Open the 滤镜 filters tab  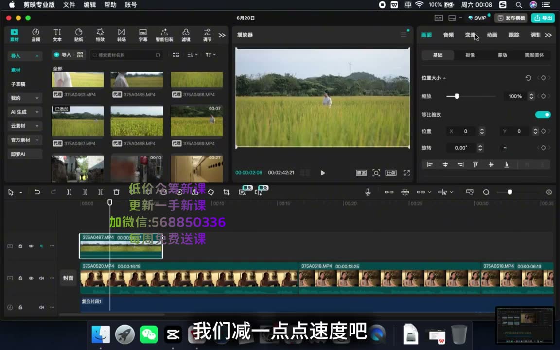tap(186, 35)
